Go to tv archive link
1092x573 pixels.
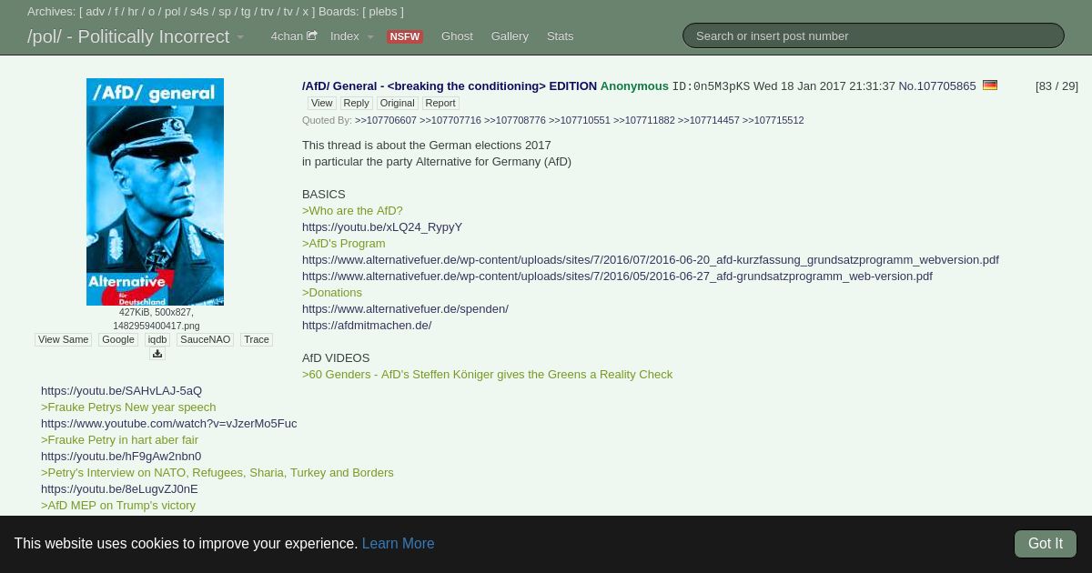click(x=288, y=12)
